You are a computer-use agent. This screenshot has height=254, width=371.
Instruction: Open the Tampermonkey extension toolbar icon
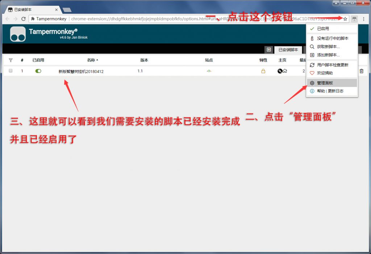pyautogui.click(x=354, y=19)
